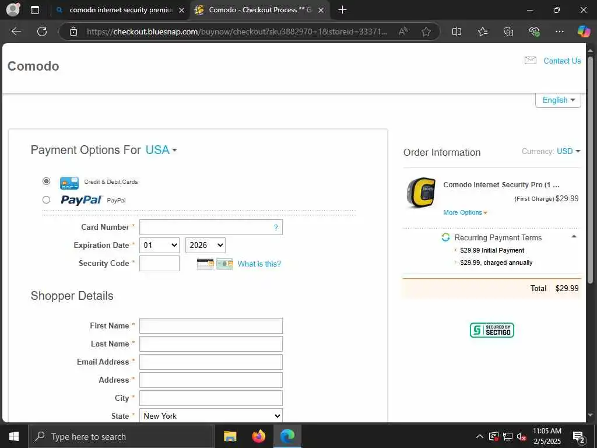597x448 pixels.
Task: Open expiration month dropdown
Action: click(160, 246)
